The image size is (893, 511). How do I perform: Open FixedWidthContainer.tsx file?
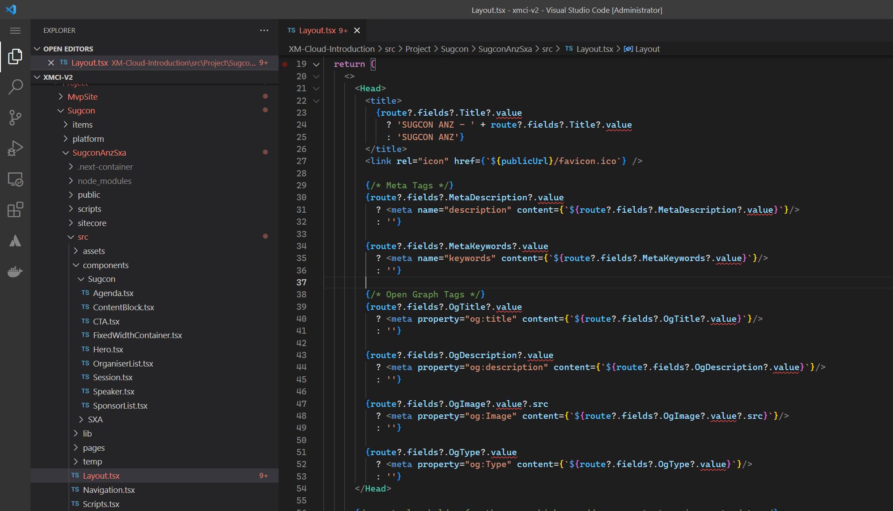tap(137, 335)
